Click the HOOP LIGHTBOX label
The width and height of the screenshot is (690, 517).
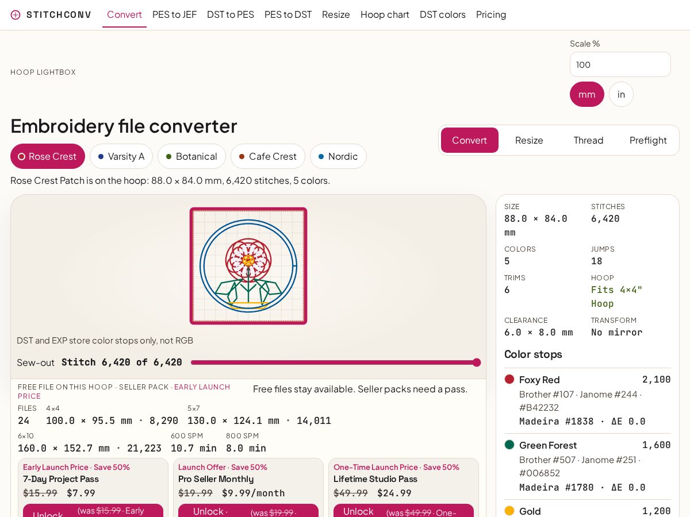pos(43,72)
